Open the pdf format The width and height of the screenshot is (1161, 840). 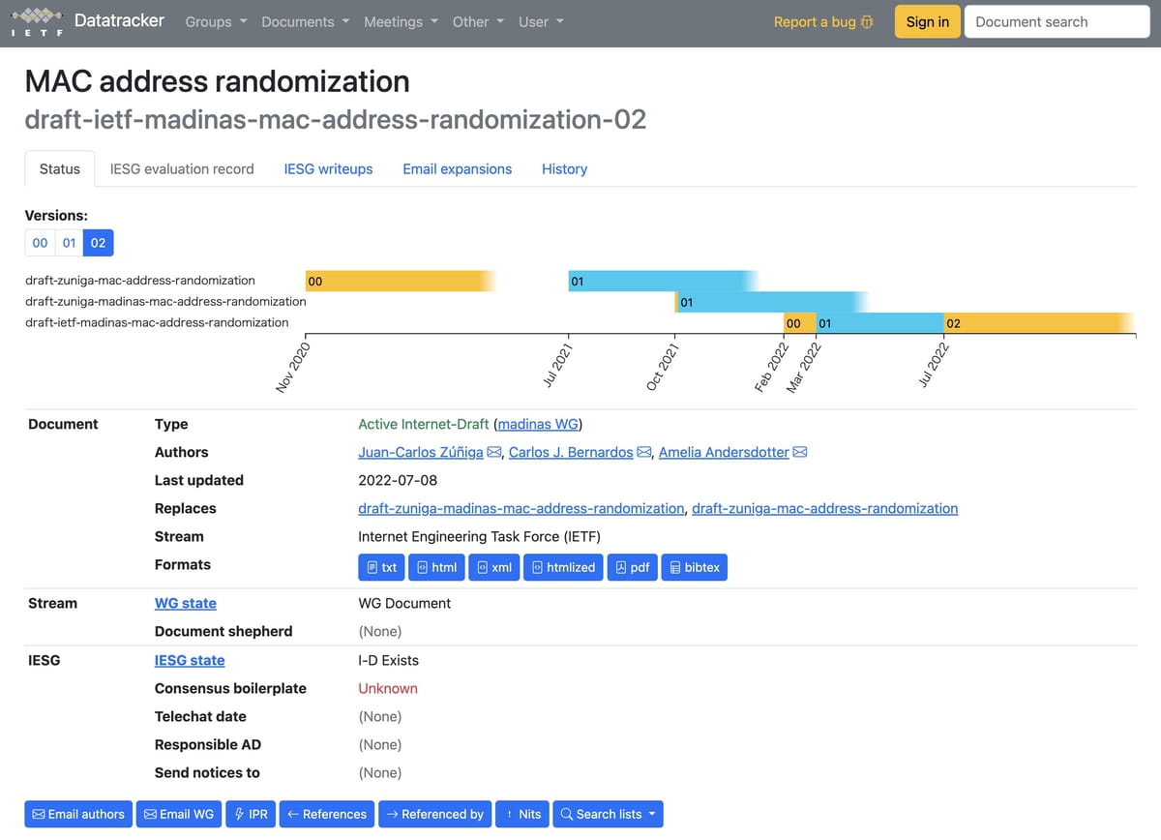632,567
